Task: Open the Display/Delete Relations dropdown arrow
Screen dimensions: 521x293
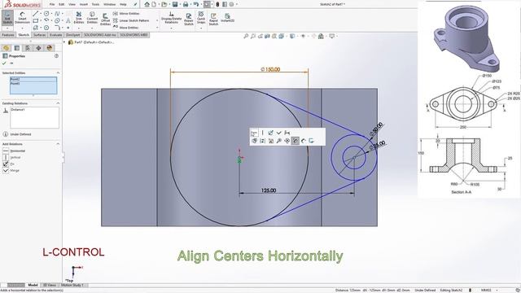Action: point(171,28)
